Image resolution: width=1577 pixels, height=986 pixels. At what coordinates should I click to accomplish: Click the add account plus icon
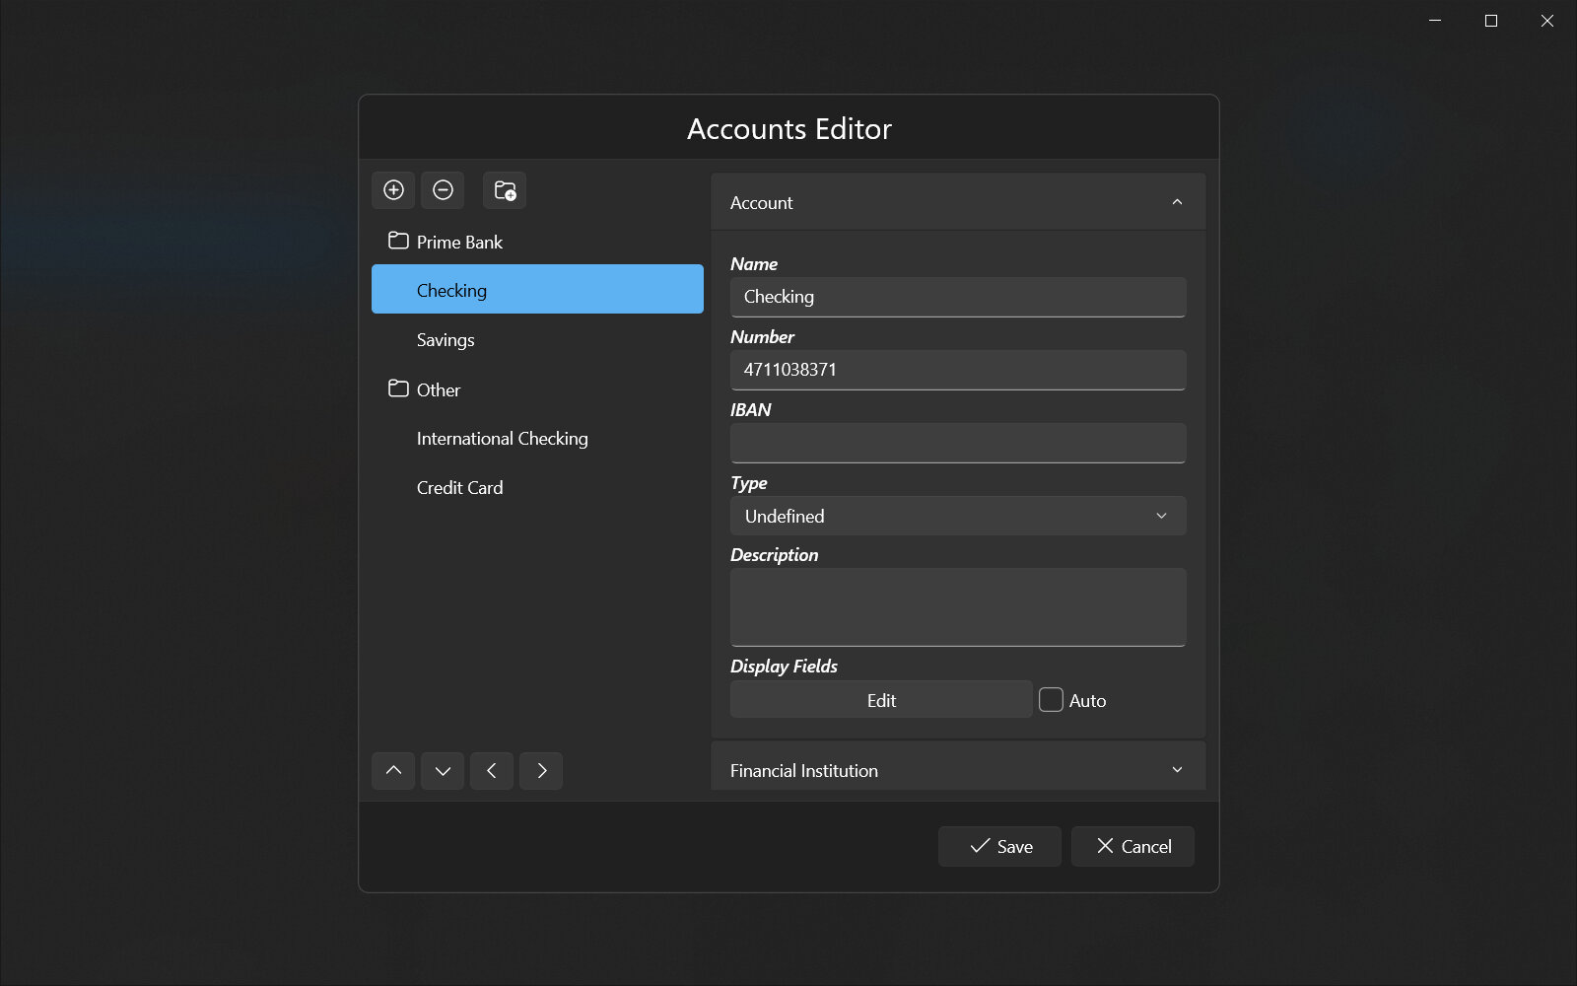[393, 190]
